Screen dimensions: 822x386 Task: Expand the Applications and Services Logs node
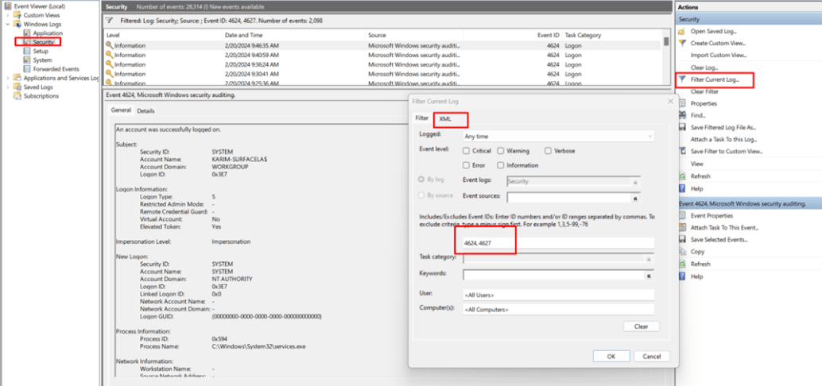click(7, 78)
